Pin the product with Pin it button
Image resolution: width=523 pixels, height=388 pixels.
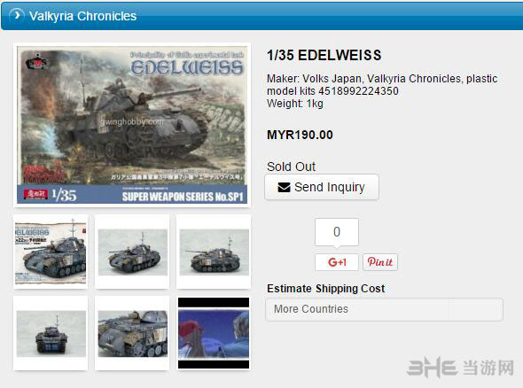380,262
